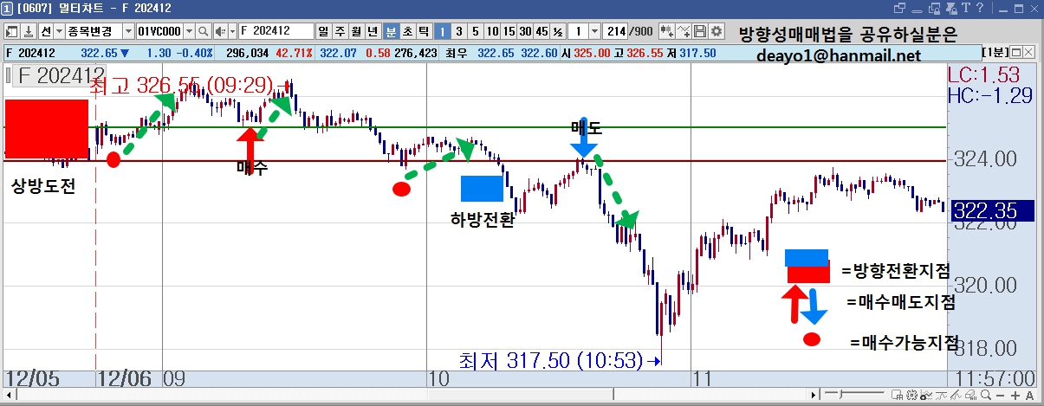The width and height of the screenshot is (1044, 406).
Task: Select the 5 interval button
Action: (x=476, y=31)
